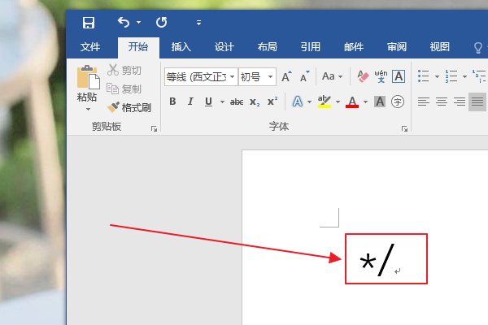This screenshot has width=488, height=325.
Task: Click the redo/repeat arrow icon
Action: (162, 23)
